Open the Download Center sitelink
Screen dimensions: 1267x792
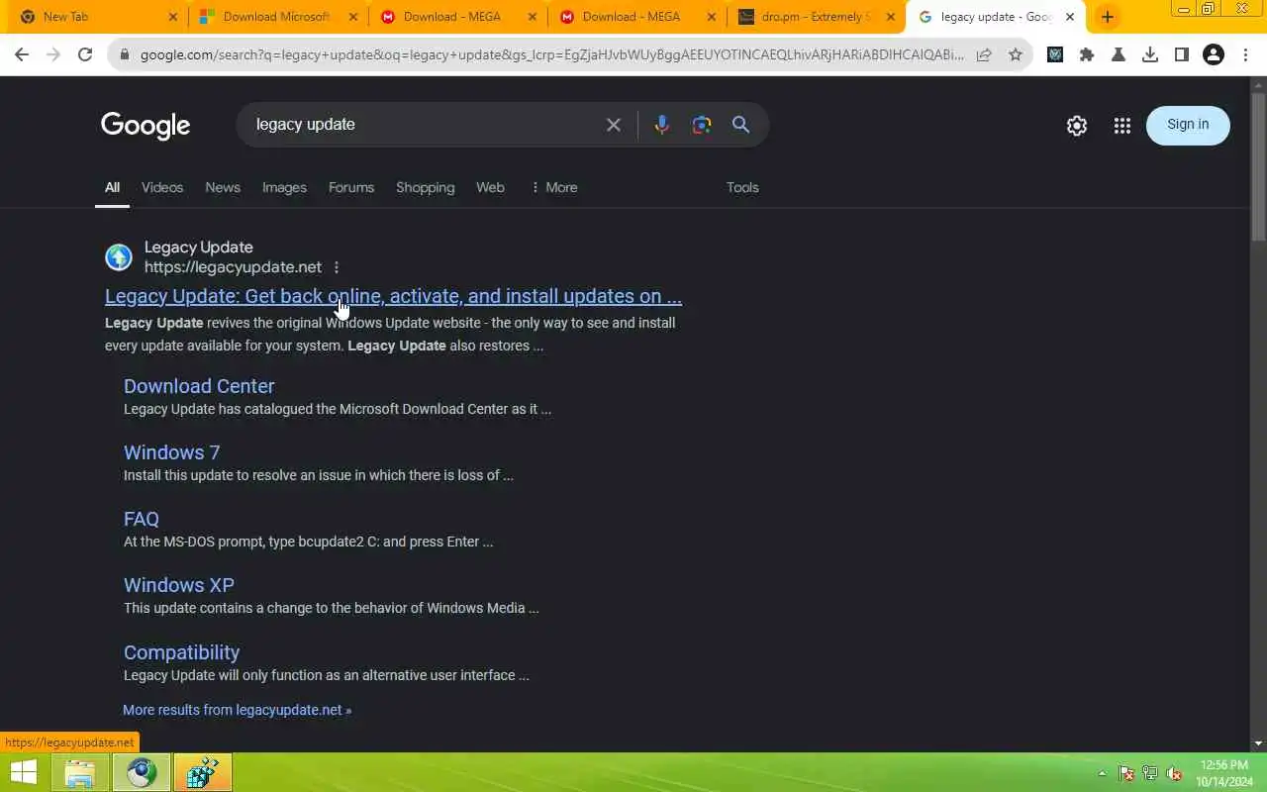(x=199, y=386)
